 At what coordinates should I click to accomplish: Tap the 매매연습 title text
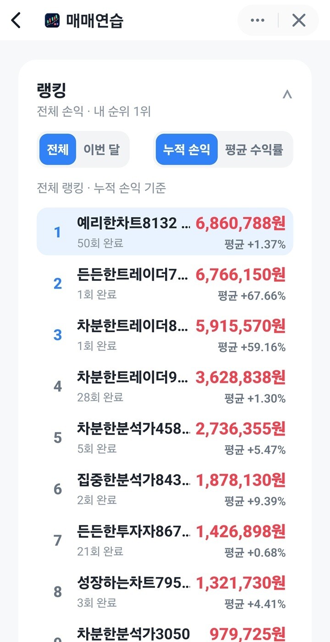click(x=95, y=21)
